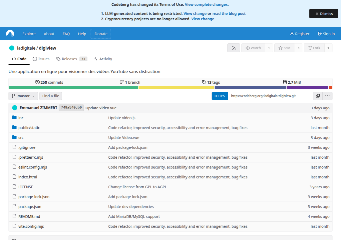Image resolution: width=341 pixels, height=240 pixels.
Task: Open the ladigitale avatar next to repo name
Action: click(x=12, y=48)
